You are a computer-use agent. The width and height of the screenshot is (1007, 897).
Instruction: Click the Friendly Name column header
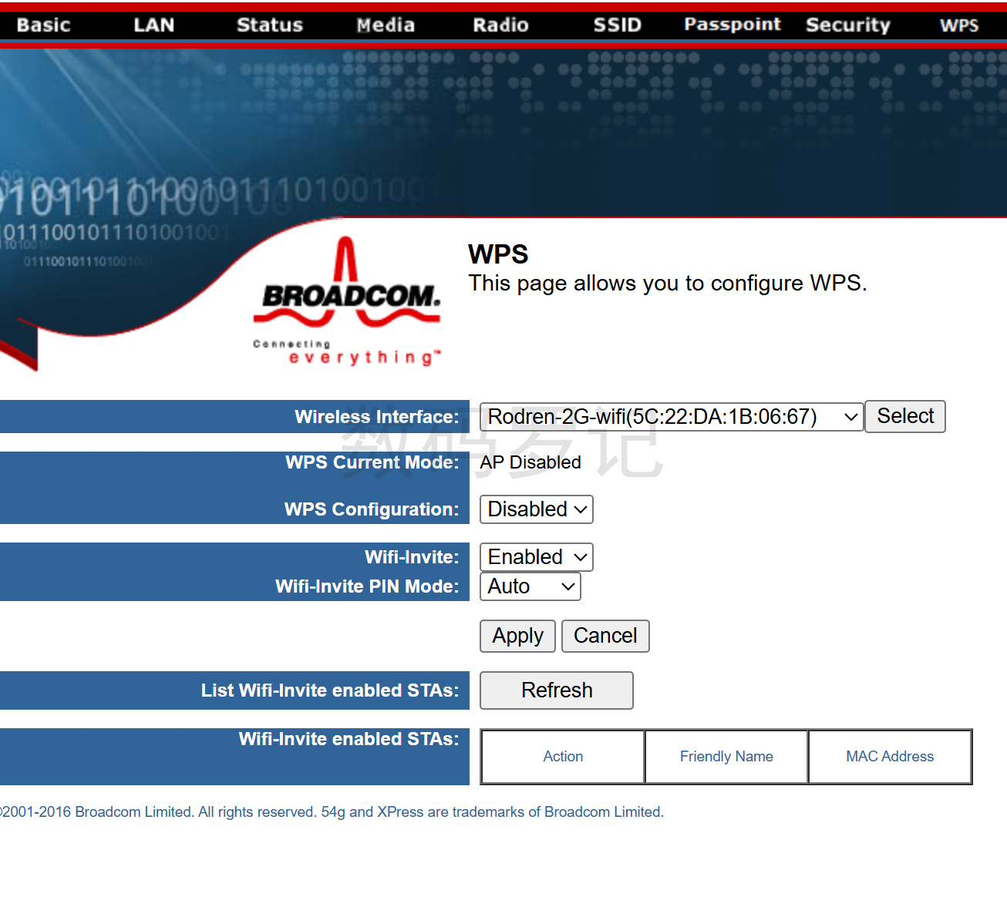tap(726, 757)
